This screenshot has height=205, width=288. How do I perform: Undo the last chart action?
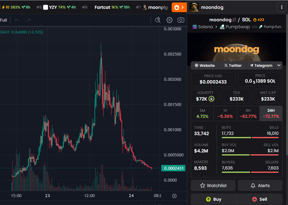click(17, 20)
